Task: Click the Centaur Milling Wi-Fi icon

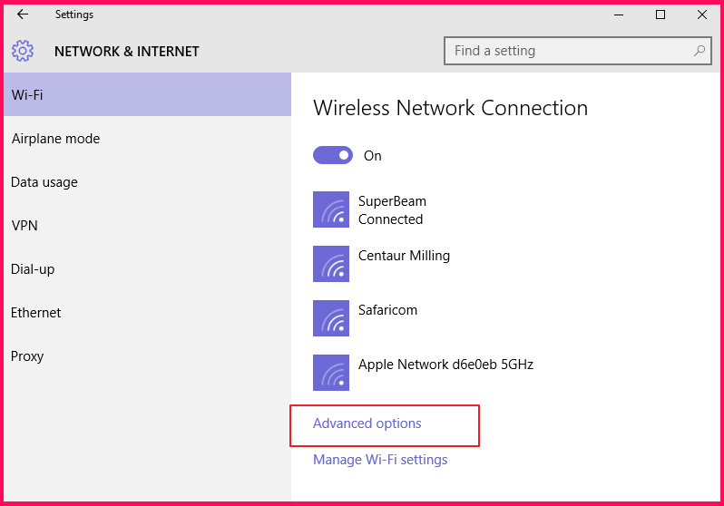Action: pyautogui.click(x=331, y=264)
